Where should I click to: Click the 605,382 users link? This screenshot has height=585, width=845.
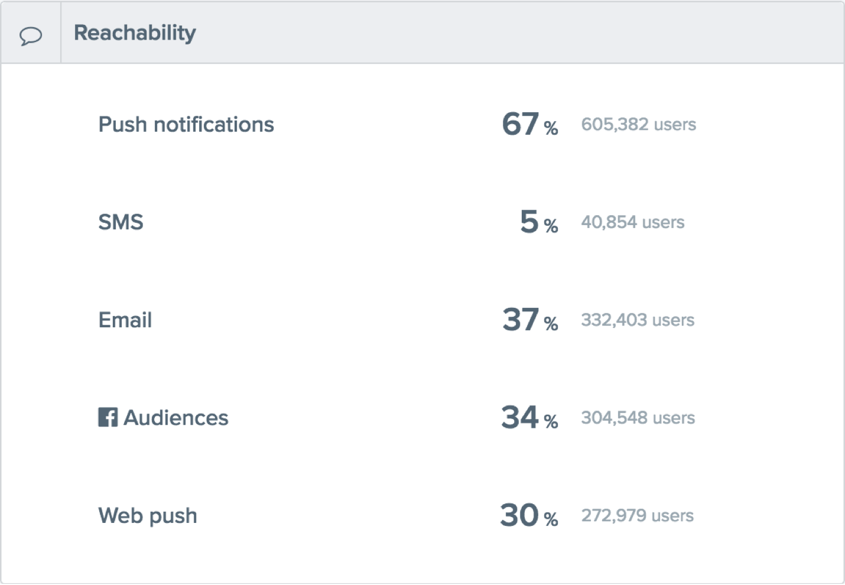pos(639,124)
